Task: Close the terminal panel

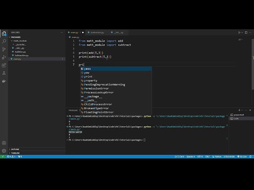Action: [250, 110]
